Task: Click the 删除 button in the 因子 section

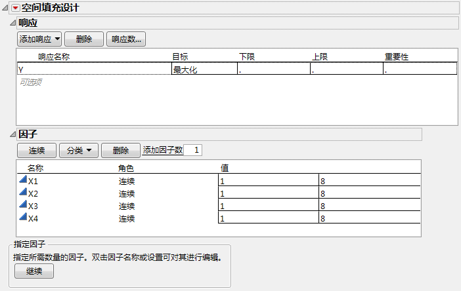Action: tap(121, 151)
